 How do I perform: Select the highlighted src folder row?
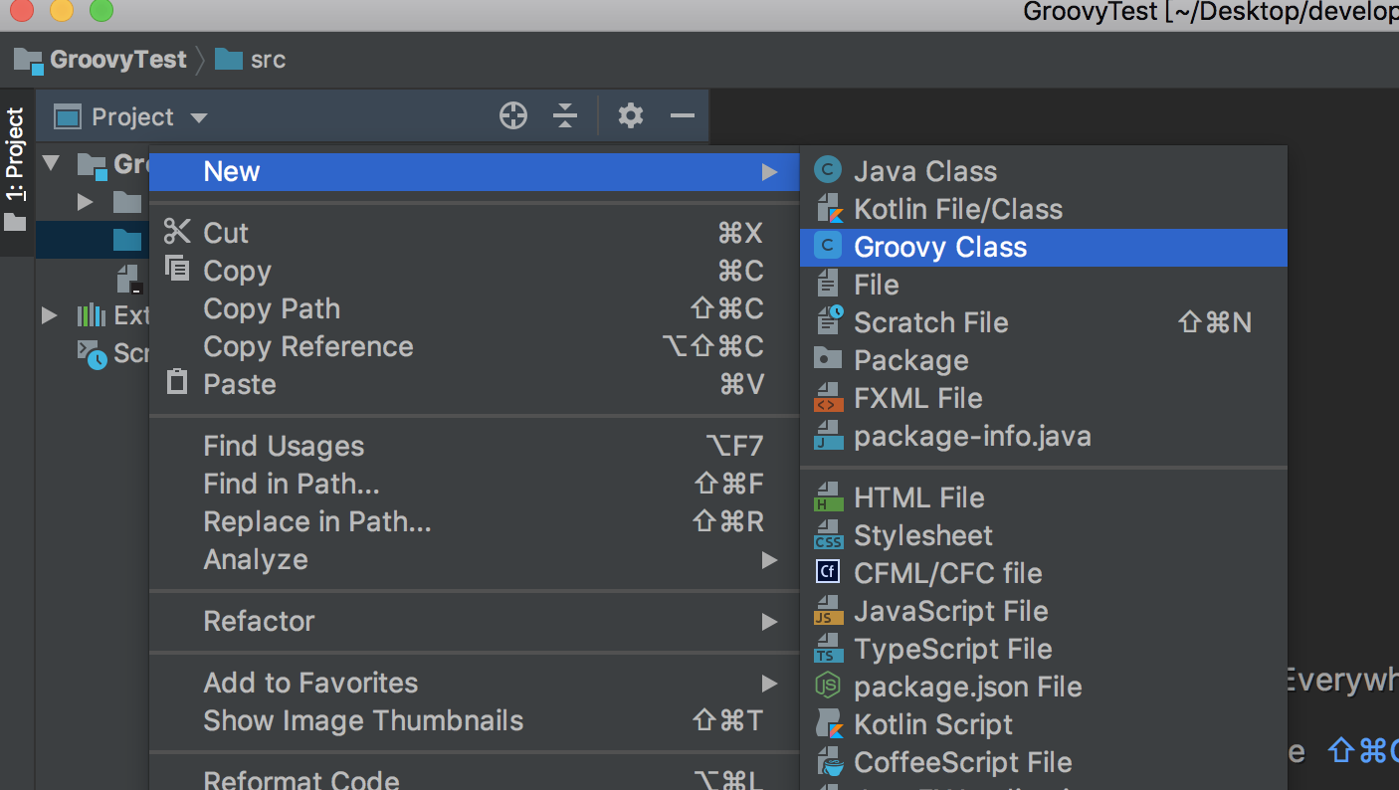point(93,240)
